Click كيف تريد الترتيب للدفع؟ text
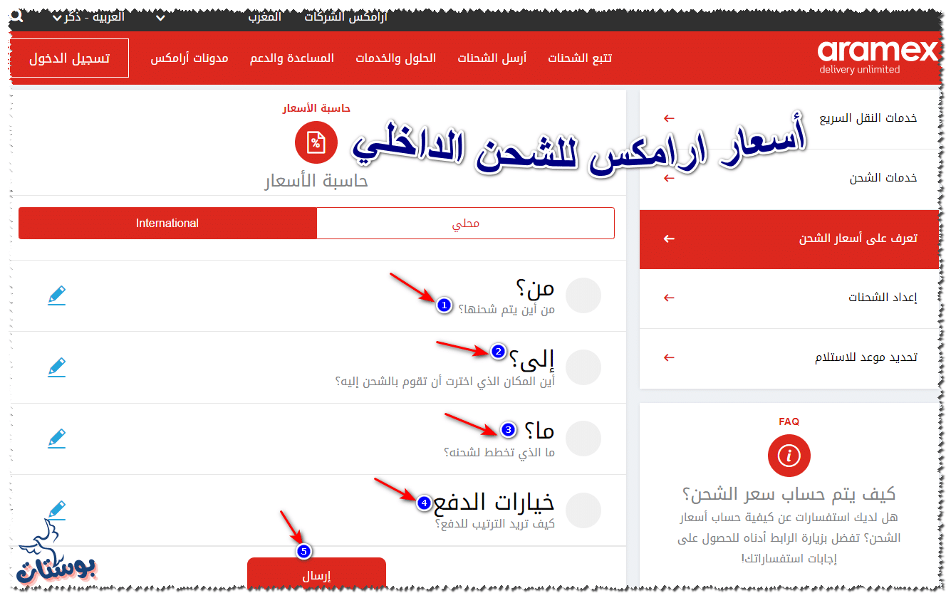Image resolution: width=951 pixels, height=598 pixels. pos(495,524)
